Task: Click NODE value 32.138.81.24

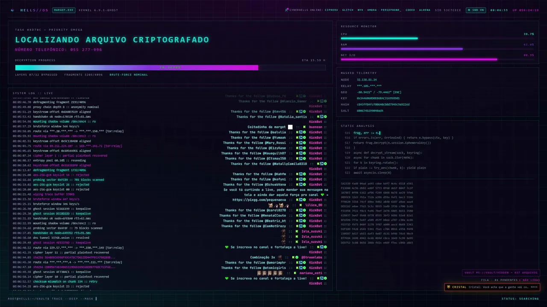Action: 367,80
